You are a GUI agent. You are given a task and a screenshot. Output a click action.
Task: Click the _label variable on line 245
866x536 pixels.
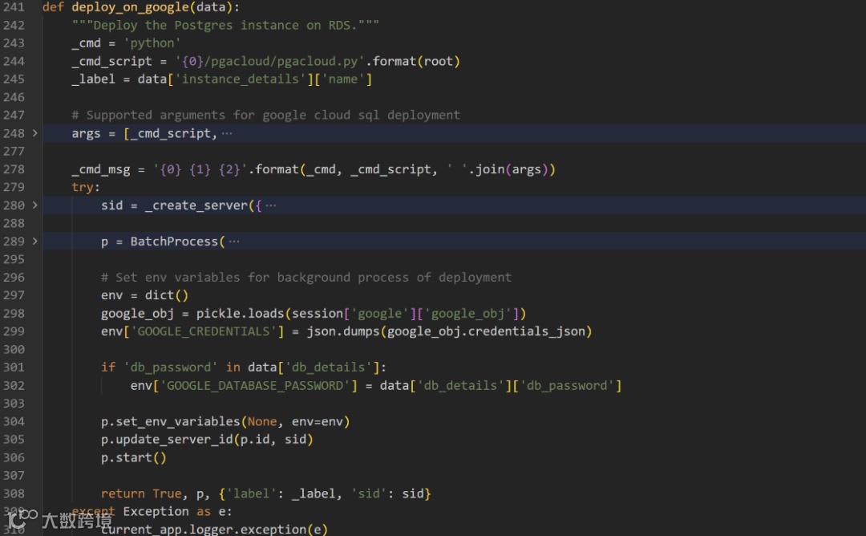click(x=93, y=79)
